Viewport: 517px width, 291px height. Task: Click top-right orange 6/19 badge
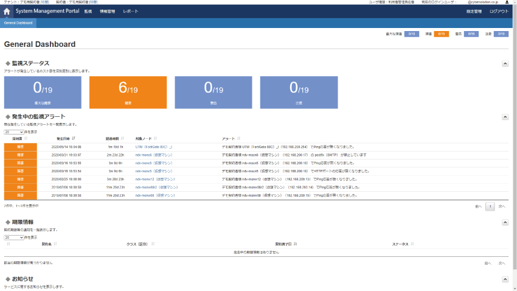[442, 34]
